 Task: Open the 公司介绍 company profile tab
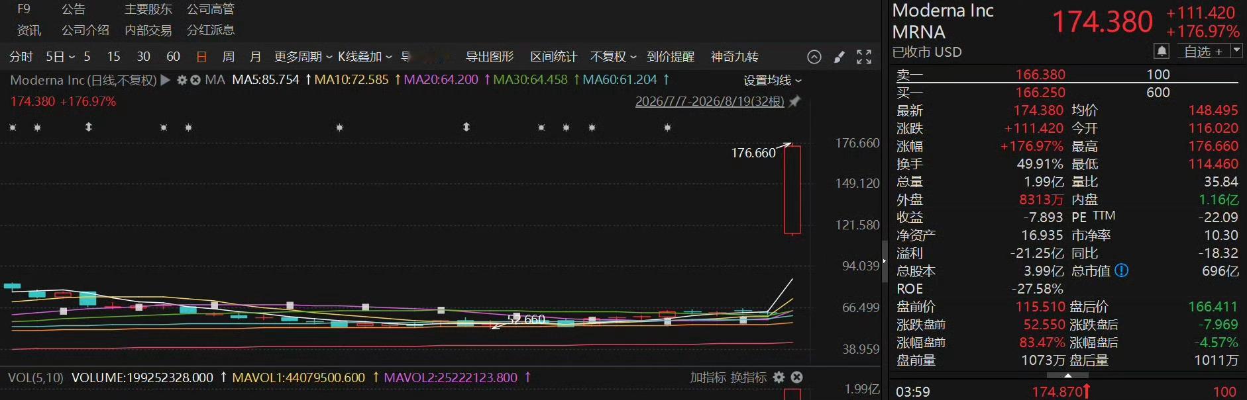pos(85,30)
